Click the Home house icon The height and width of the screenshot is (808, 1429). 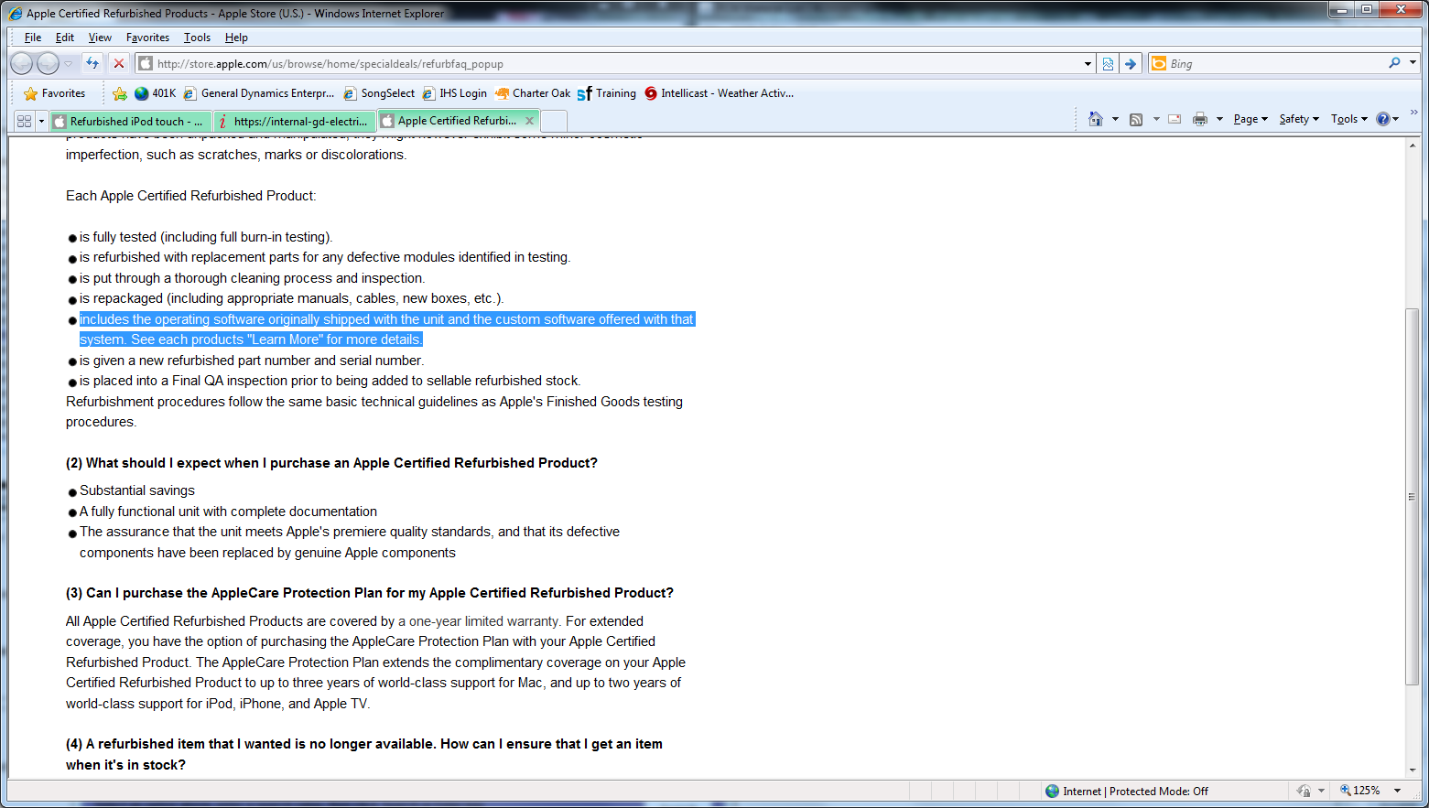click(x=1096, y=119)
